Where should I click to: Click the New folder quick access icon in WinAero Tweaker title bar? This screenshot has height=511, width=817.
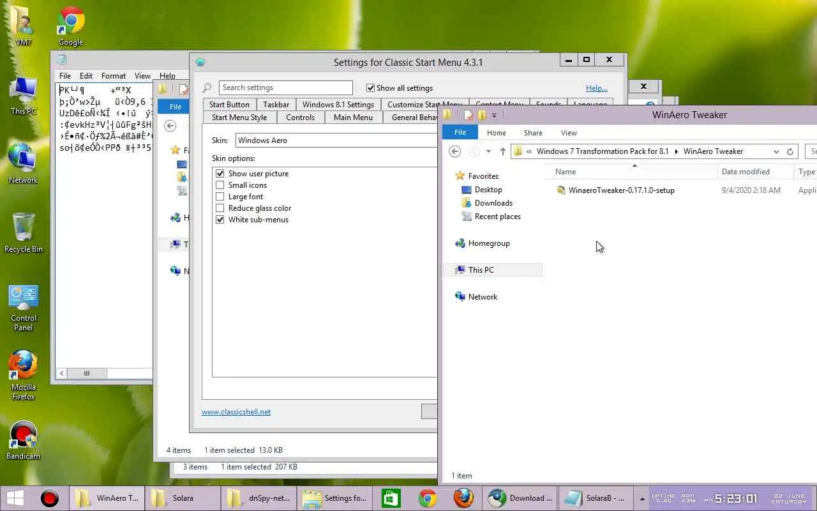click(x=482, y=115)
